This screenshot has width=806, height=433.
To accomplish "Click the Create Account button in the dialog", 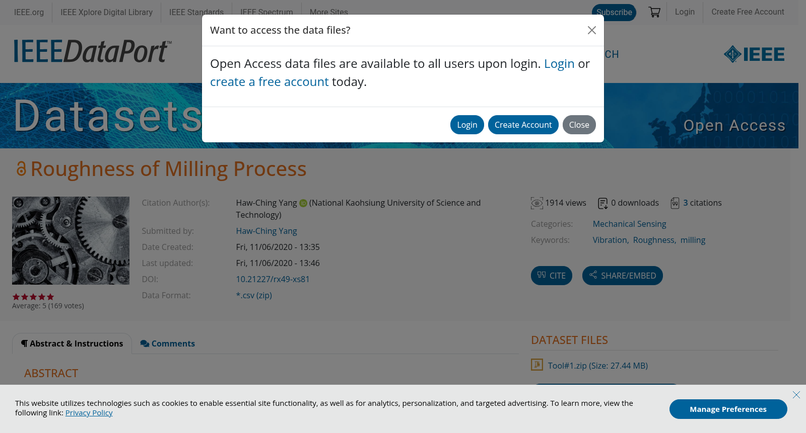I will (523, 125).
